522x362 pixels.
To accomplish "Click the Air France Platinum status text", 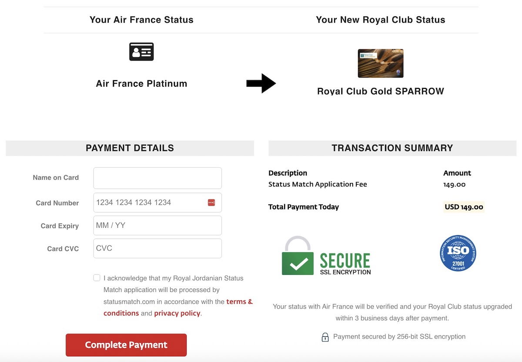I will (141, 84).
